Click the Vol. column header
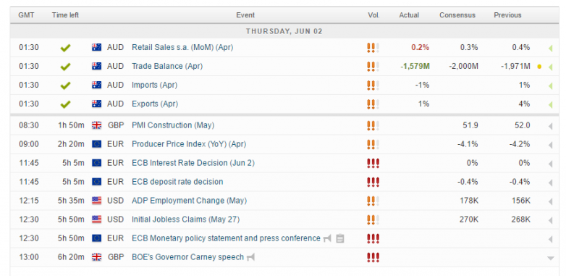Image resolution: width=566 pixels, height=276 pixels. pyautogui.click(x=373, y=15)
